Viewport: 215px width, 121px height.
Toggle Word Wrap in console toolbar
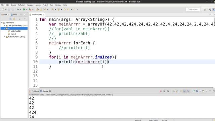181,91
